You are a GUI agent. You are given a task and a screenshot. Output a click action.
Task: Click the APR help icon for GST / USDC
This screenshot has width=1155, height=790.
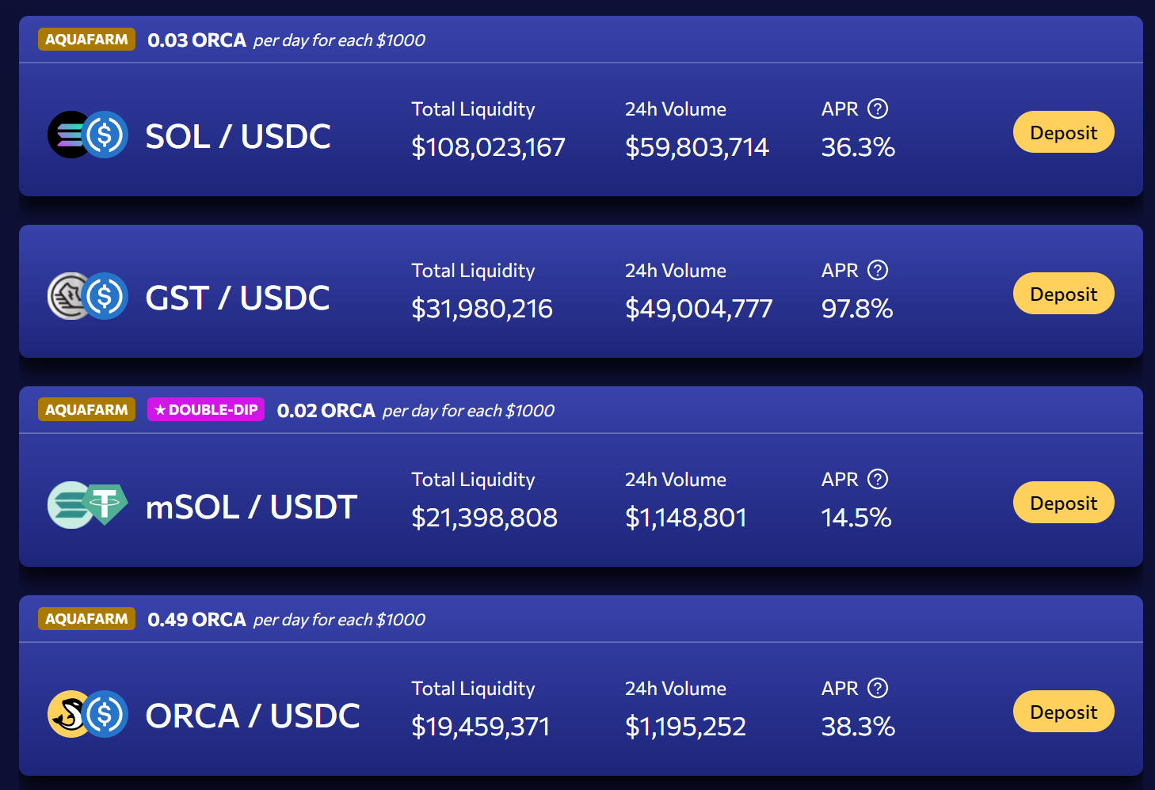pos(878,270)
